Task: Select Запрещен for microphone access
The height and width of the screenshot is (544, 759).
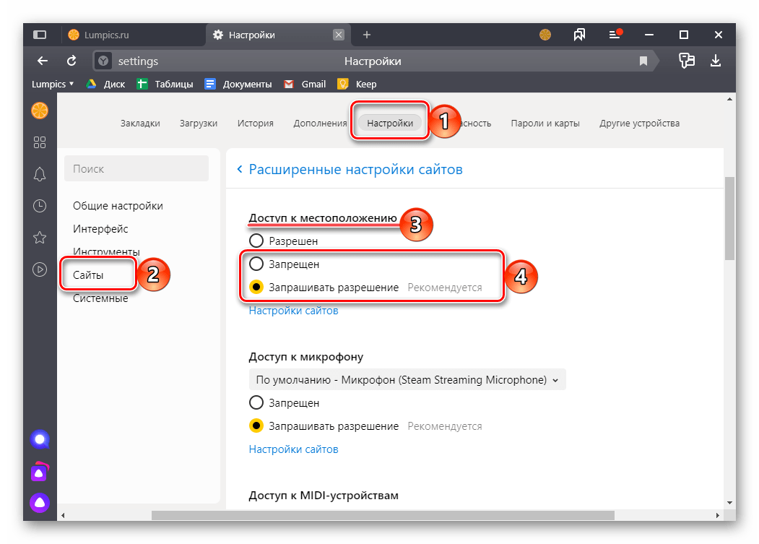Action: 256,402
